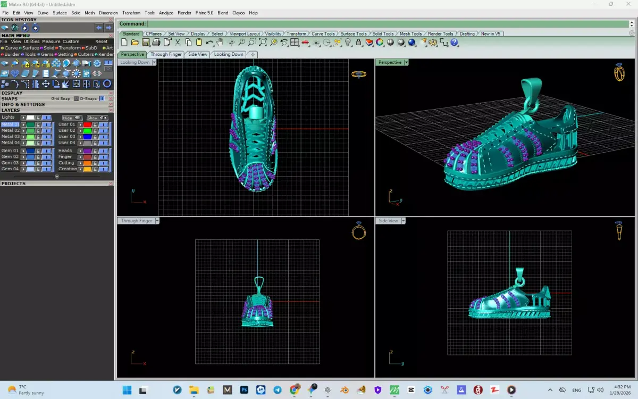
Task: Open the Cutters category
Action: (85, 54)
